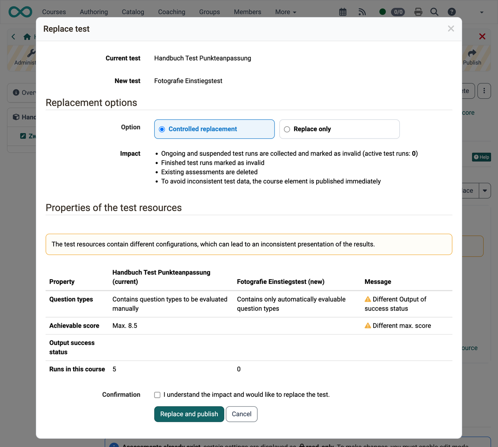
Task: Click warning icon beside Different max. score
Action: 368,325
